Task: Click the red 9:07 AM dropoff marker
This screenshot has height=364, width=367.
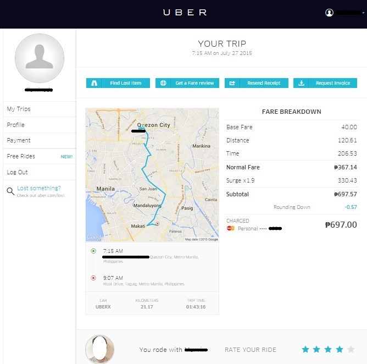Action: pyautogui.click(x=93, y=278)
